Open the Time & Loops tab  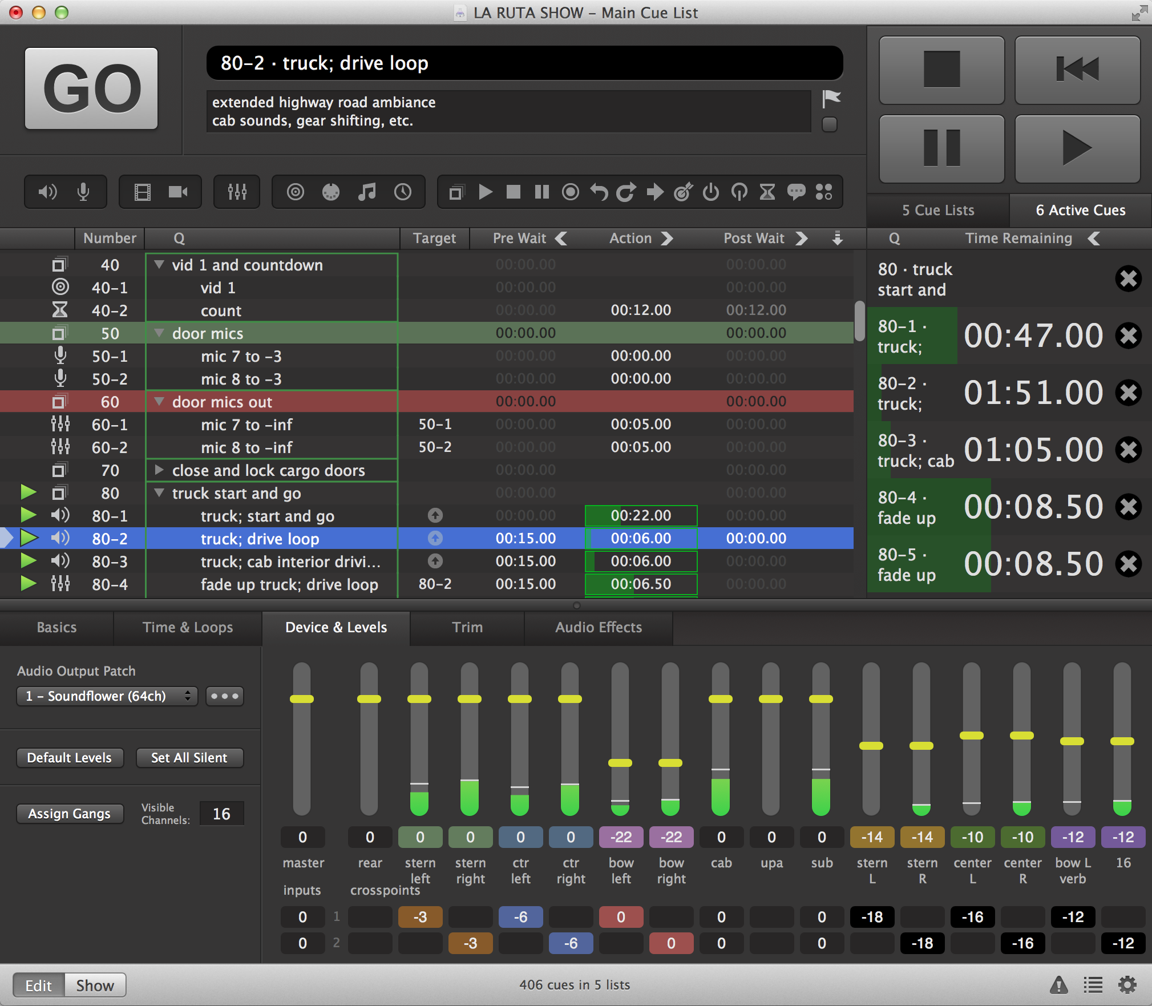click(x=188, y=628)
